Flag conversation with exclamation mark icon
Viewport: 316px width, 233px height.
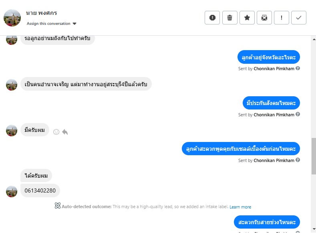coord(282,18)
